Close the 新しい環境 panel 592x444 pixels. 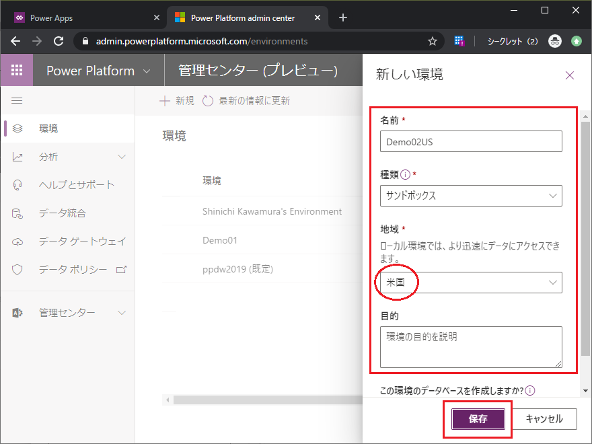click(570, 75)
